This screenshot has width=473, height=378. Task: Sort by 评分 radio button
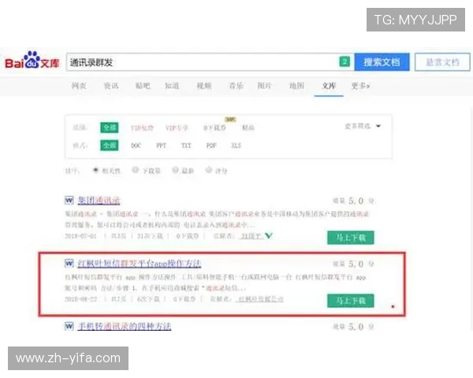tap(209, 170)
